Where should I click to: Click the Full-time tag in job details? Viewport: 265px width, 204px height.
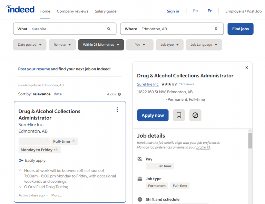(x=180, y=186)
